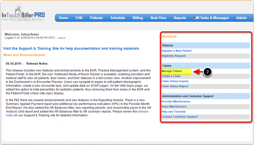Log out using the Logout link
Viewport: 254px width, 145px height.
61,38
